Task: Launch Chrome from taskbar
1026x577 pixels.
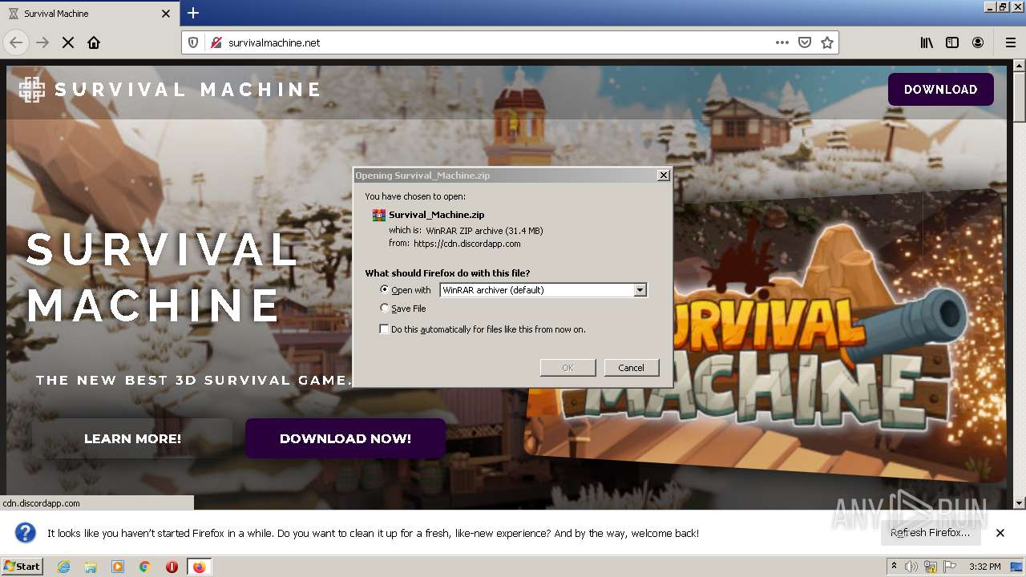Action: [145, 567]
